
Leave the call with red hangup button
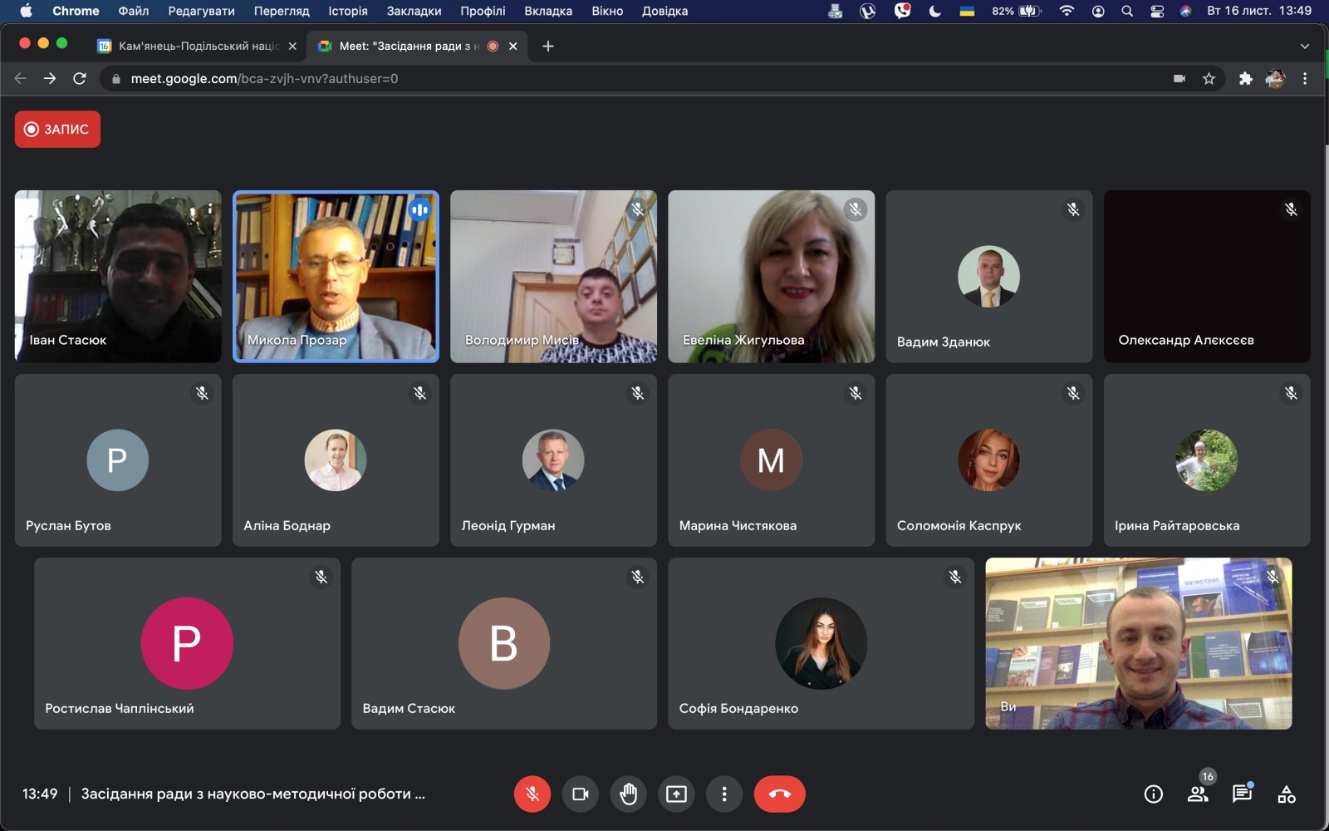point(779,794)
